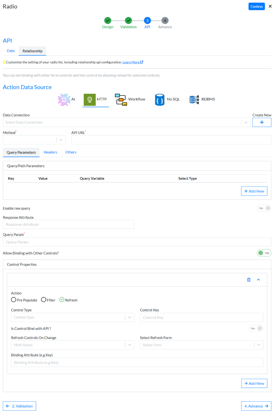The image size is (274, 413).
Task: Disable Allow Binding with Other Controls
Action: click(264, 253)
